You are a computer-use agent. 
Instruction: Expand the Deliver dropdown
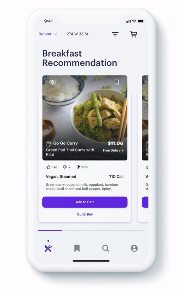pyautogui.click(x=48, y=34)
